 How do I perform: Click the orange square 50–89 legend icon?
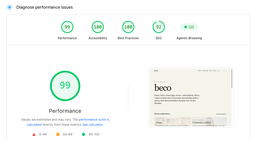[58, 134]
